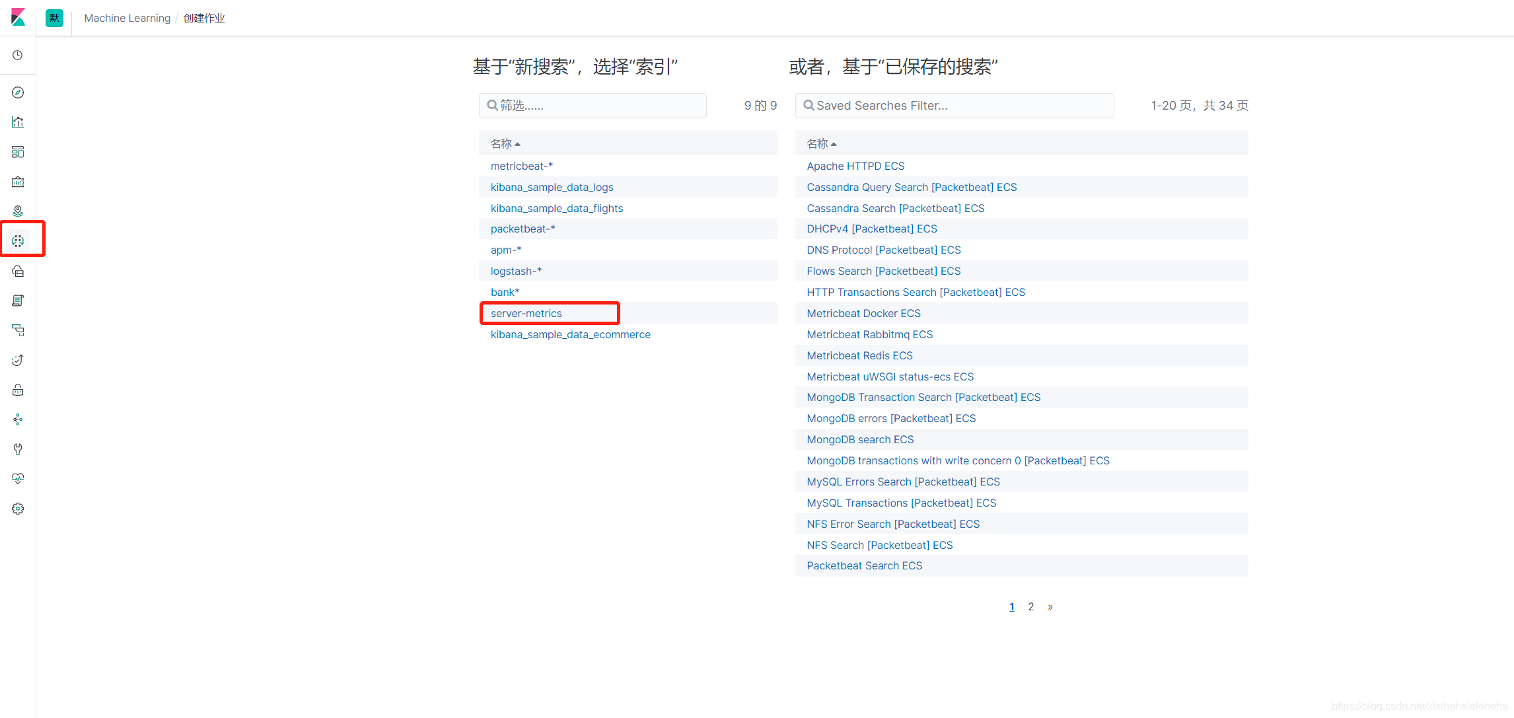
Task: Focus the index filter search field
Action: click(593, 106)
